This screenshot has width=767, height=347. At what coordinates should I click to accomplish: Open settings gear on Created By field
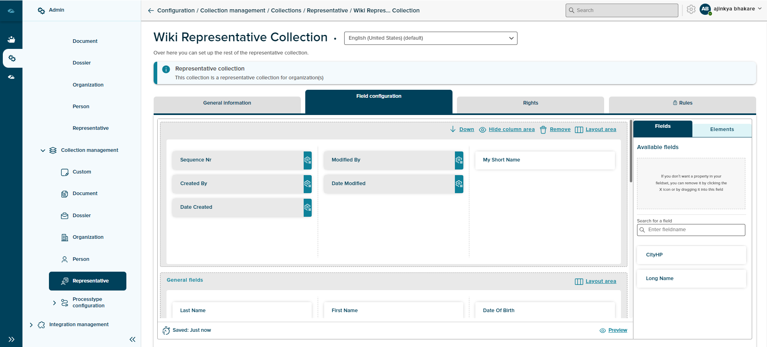pos(308,184)
